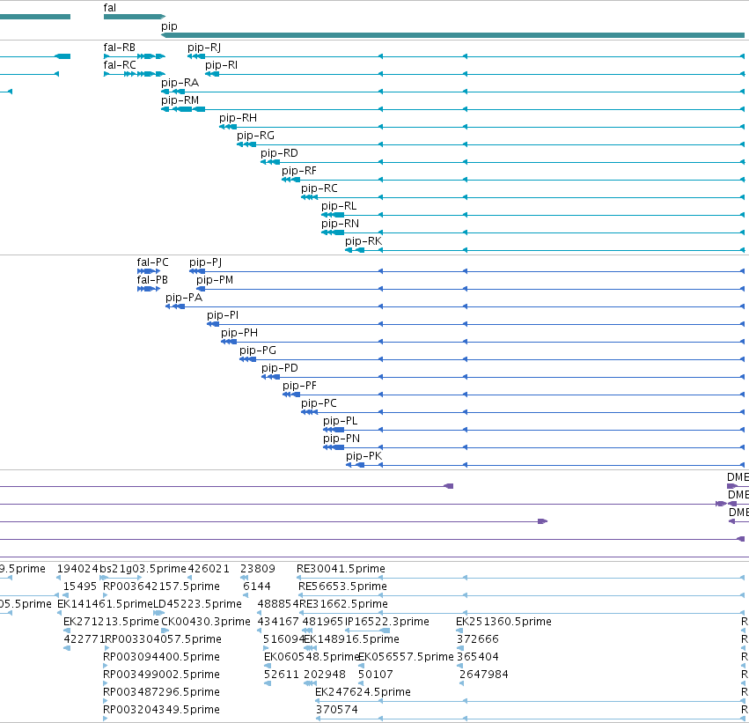The height and width of the screenshot is (723, 749).
Task: Click the pip gene label
Action: (169, 26)
